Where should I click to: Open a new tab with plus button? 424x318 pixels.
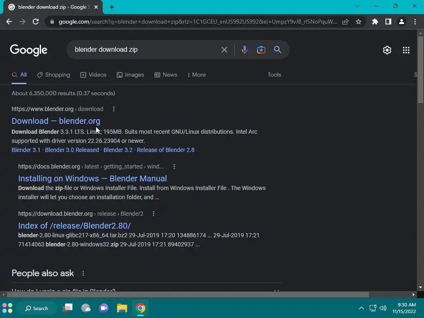tap(112, 7)
